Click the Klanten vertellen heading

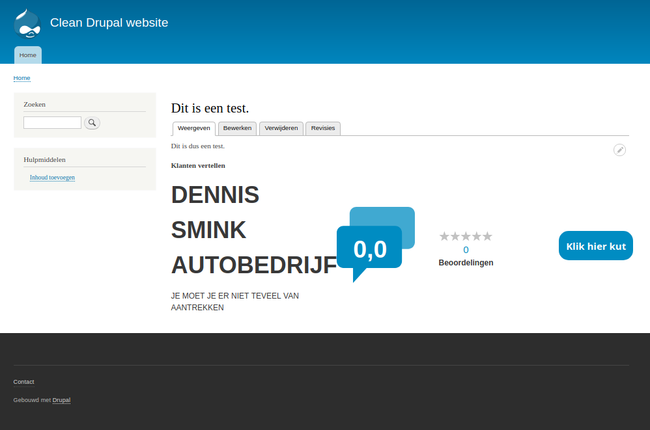198,165
